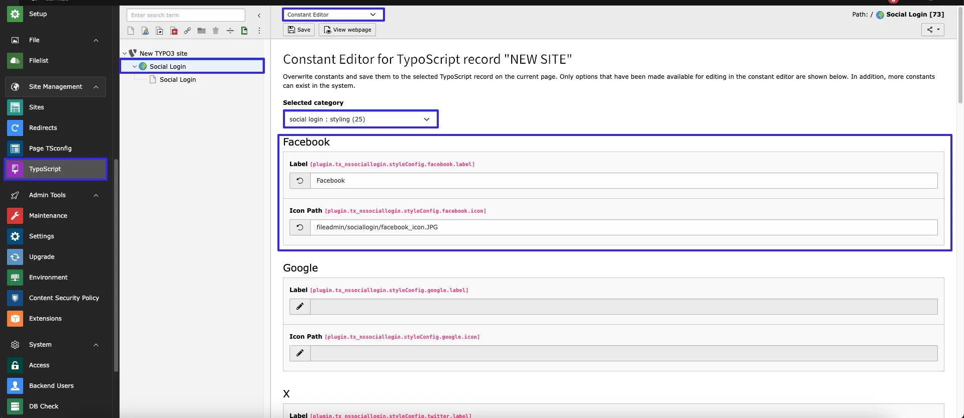The image size is (964, 418).
Task: Hide the page tree with the left chevron
Action: [x=259, y=16]
